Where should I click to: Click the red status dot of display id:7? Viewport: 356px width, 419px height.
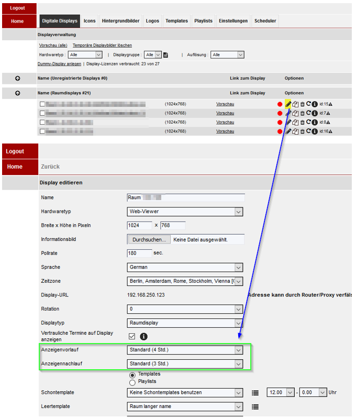pyautogui.click(x=280, y=113)
